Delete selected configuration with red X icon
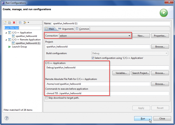This screenshot has width=175, height=125. (x=14, y=22)
